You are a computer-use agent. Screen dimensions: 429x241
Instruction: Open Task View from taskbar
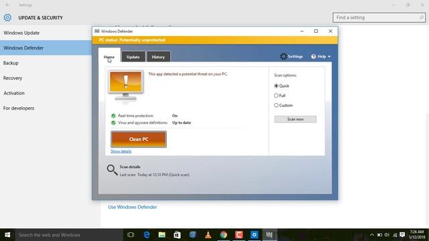tap(131, 235)
